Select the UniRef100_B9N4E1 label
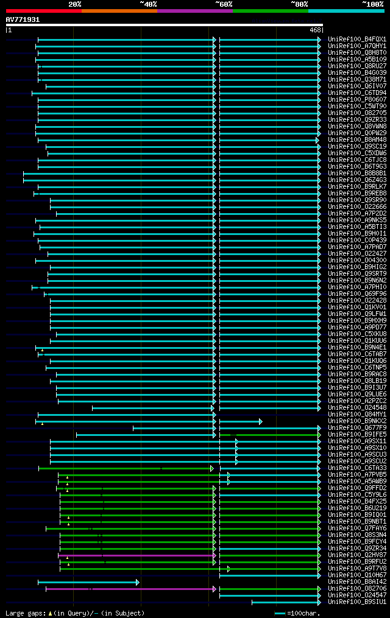Viewport: 390px width, 618px height. click(x=357, y=348)
